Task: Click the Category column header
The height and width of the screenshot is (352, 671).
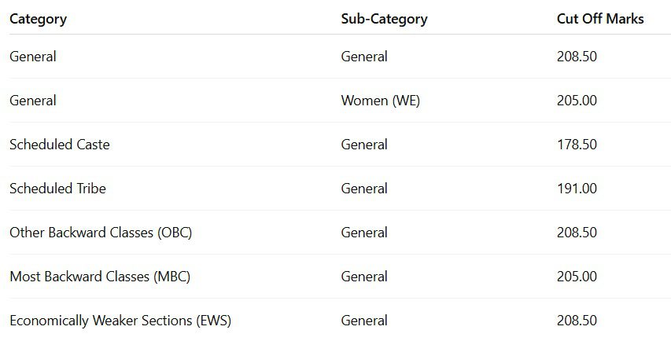Action: 38,19
